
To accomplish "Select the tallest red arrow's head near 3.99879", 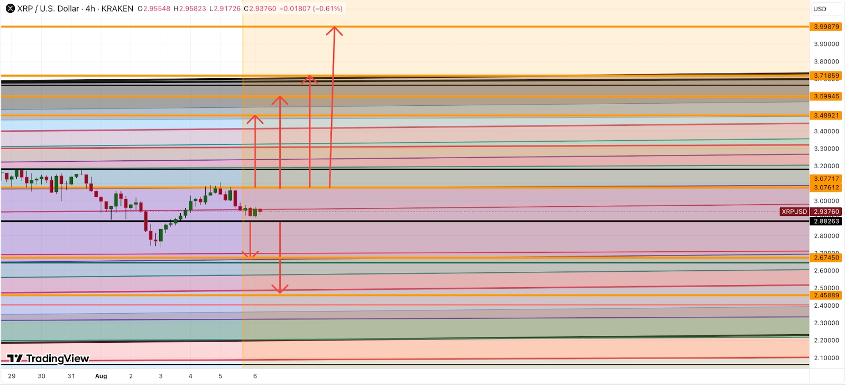I will (334, 31).
